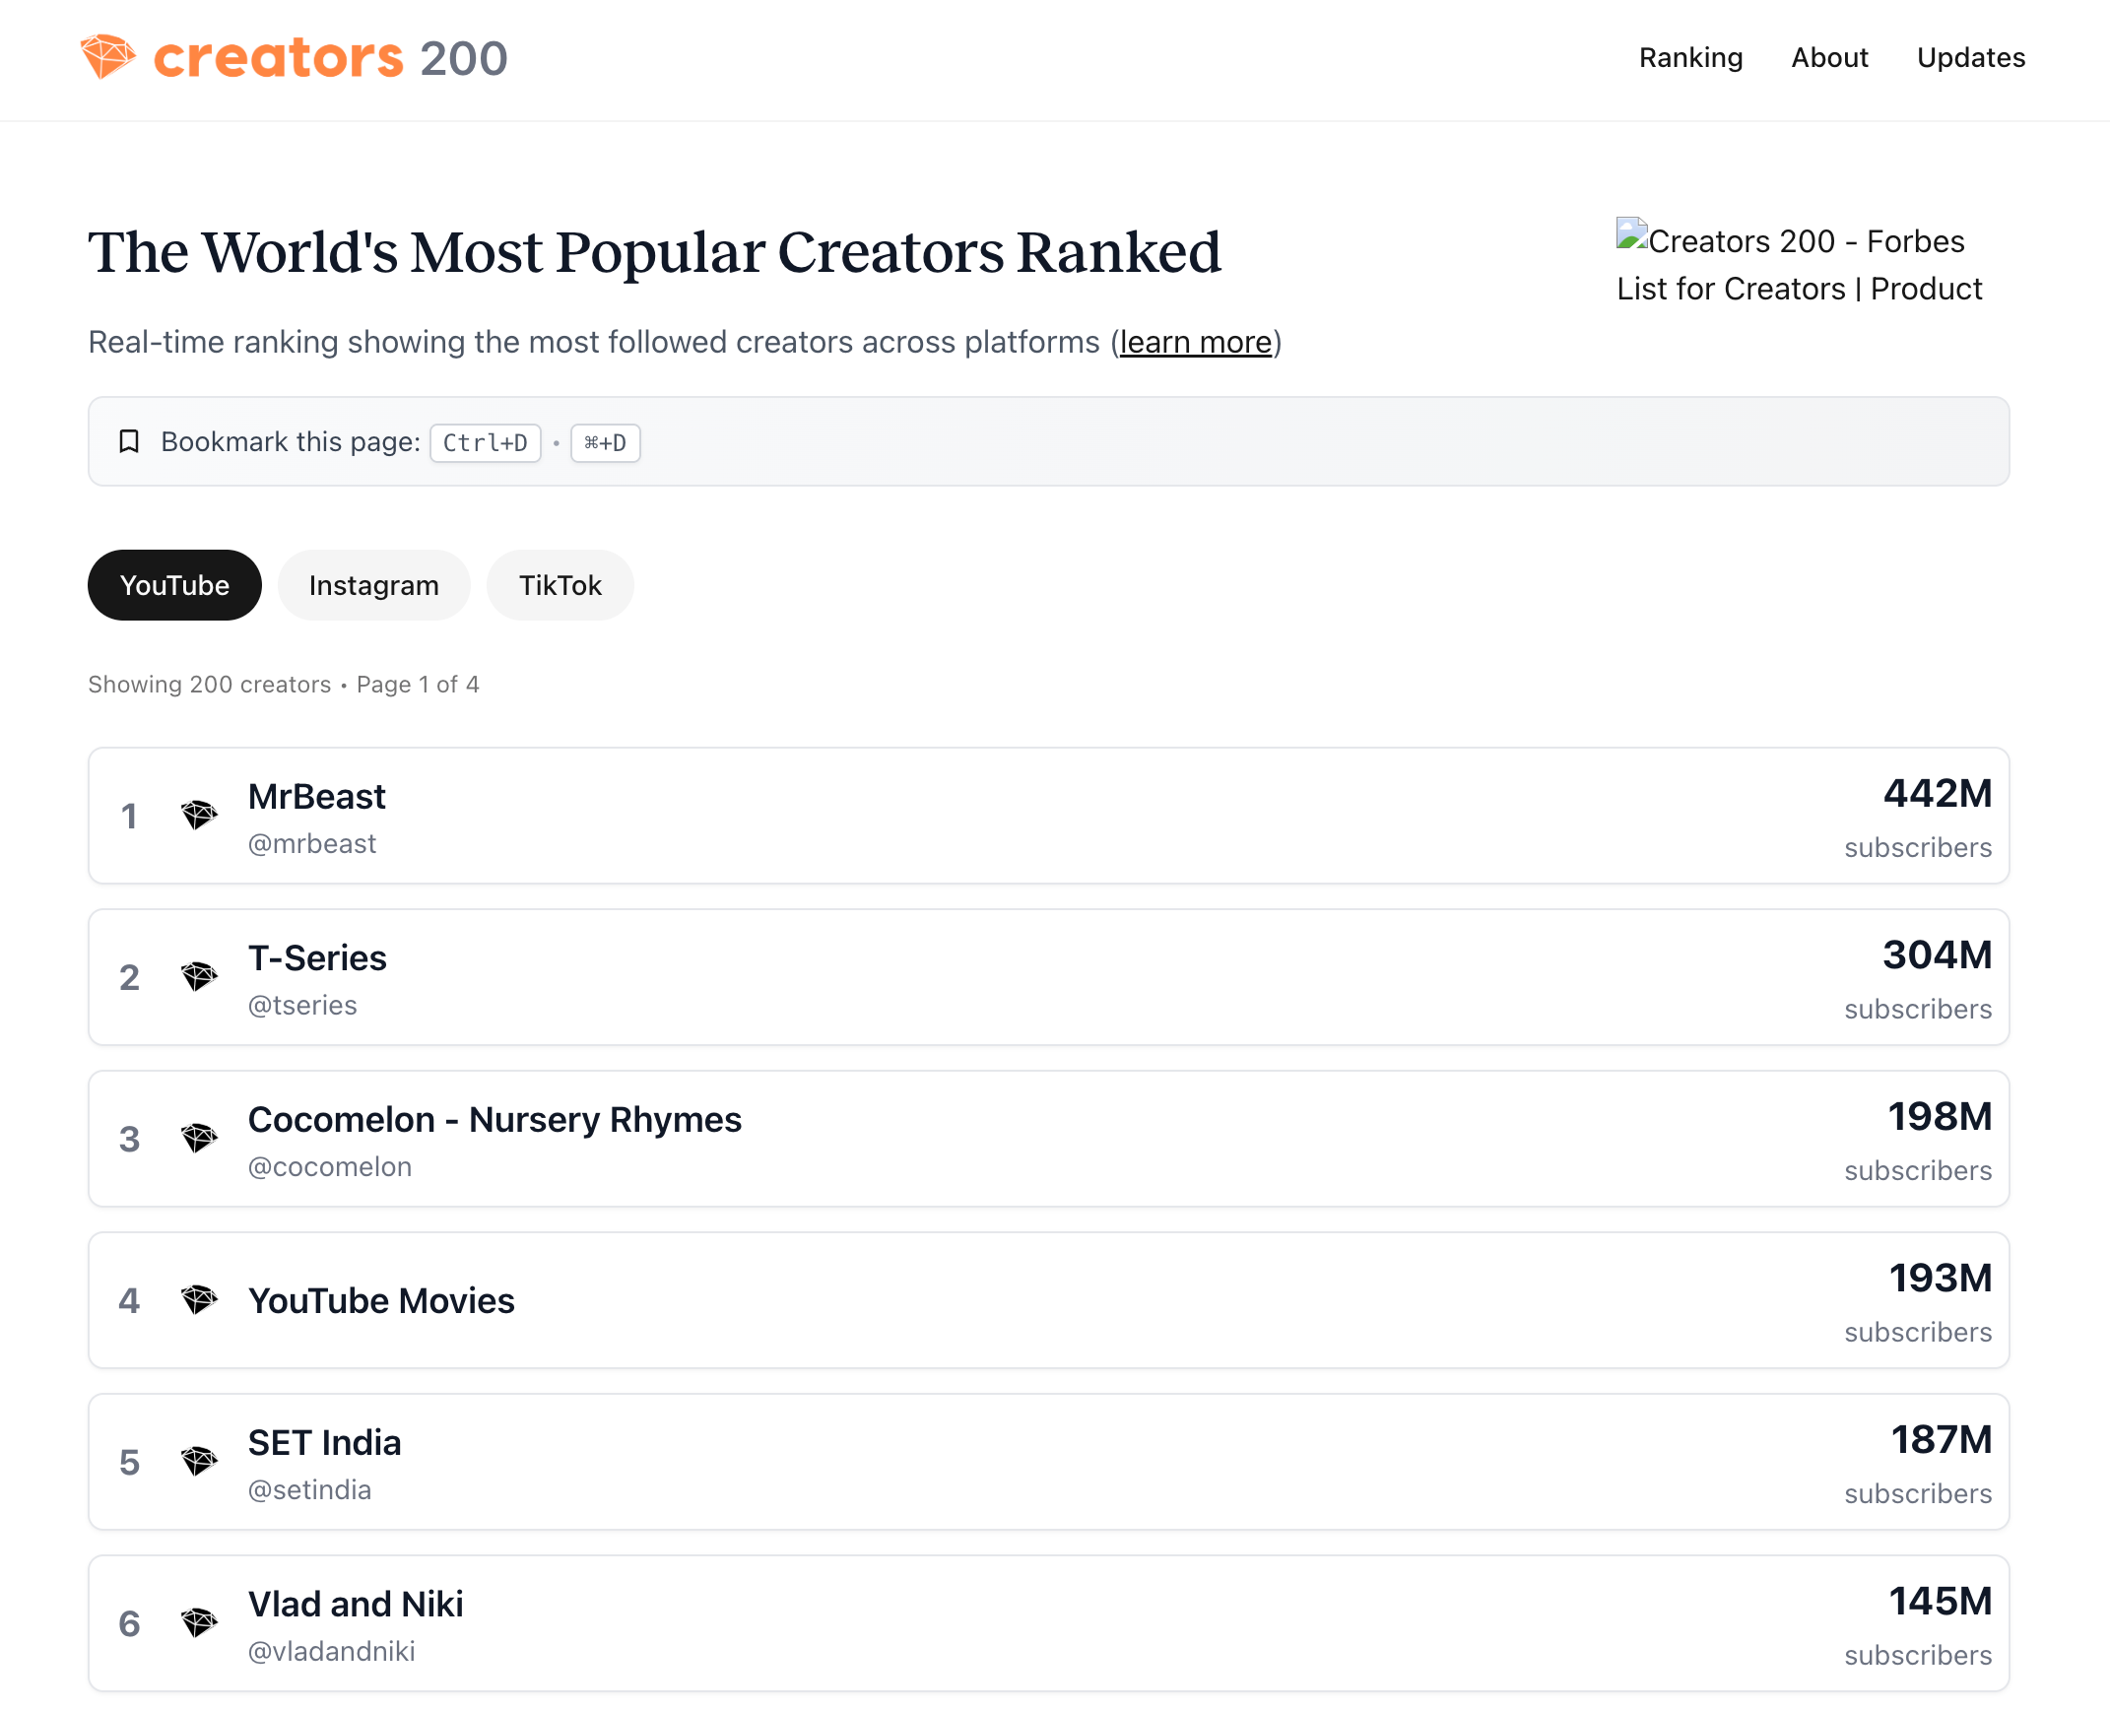2110x1710 pixels.
Task: Follow the "learn more" link
Action: [x=1195, y=342]
